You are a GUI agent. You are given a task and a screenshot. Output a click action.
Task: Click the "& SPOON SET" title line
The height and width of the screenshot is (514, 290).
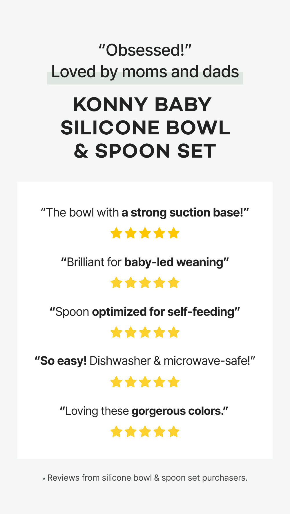145,151
